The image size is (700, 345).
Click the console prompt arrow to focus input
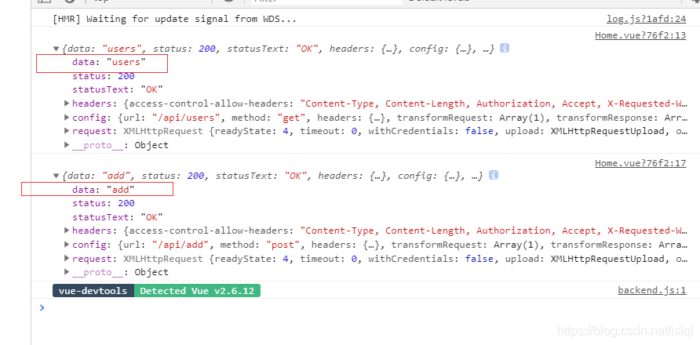point(42,307)
